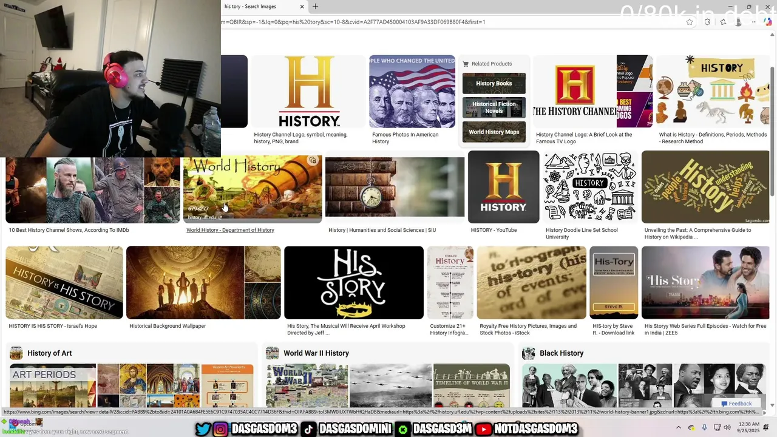This screenshot has width=777, height=437.
Task: Click the favorites star in the address bar
Action: [690, 22]
